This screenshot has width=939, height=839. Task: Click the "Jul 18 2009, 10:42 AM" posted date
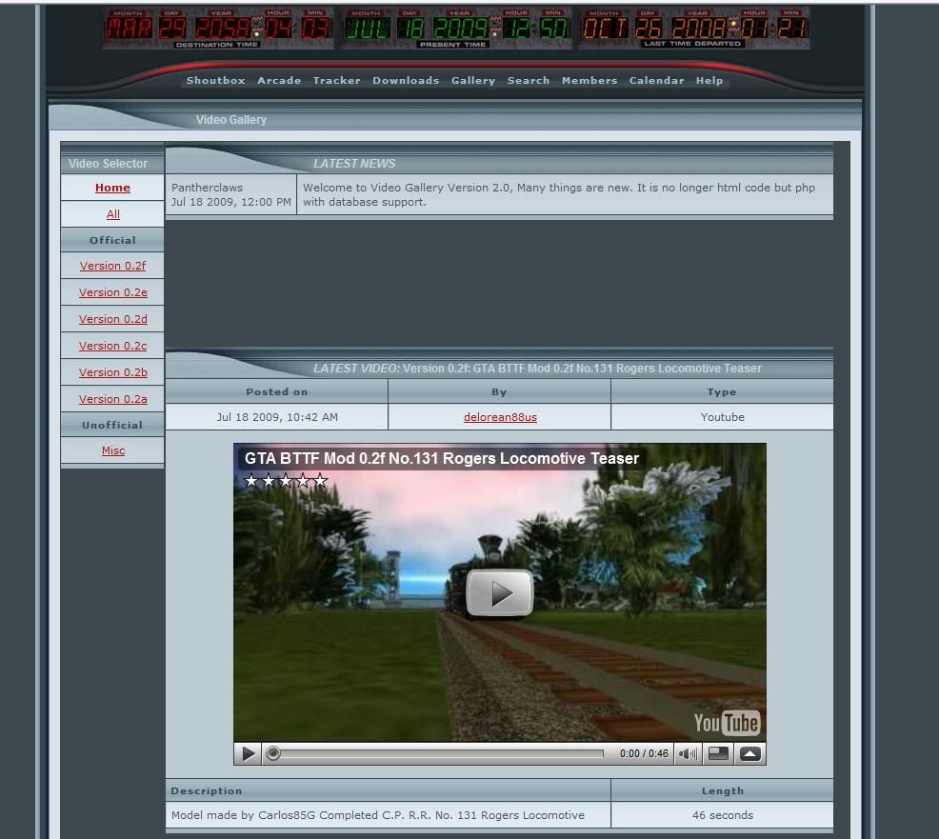click(277, 417)
